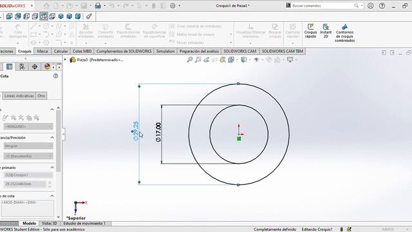Click the dimension text box <MOD-DIAM><DIM>
Viewport: 412px width, 232px height.
coord(28,208)
